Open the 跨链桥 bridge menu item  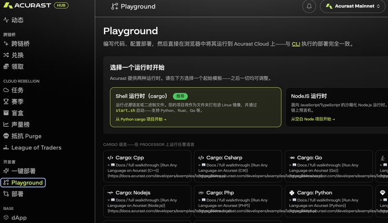click(17, 44)
